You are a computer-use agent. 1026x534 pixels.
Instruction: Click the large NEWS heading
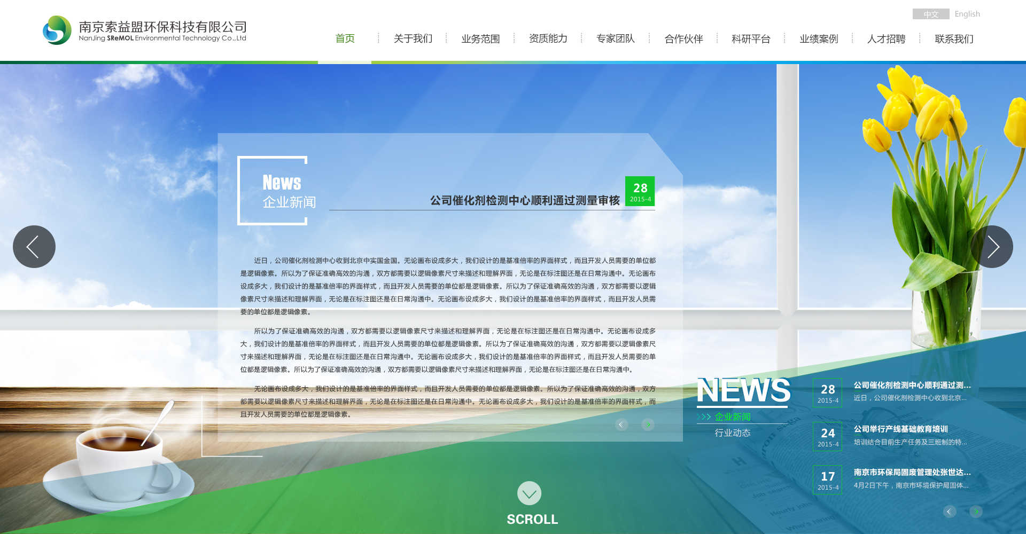point(743,390)
